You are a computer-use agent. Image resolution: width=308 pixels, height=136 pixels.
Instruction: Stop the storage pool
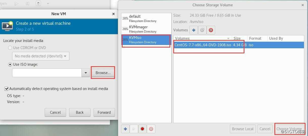(142, 129)
